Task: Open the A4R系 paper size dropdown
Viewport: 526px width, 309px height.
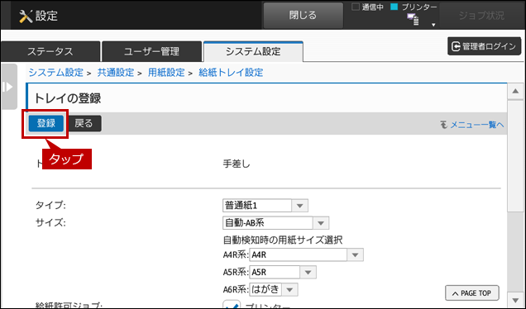Action: [x=306, y=255]
